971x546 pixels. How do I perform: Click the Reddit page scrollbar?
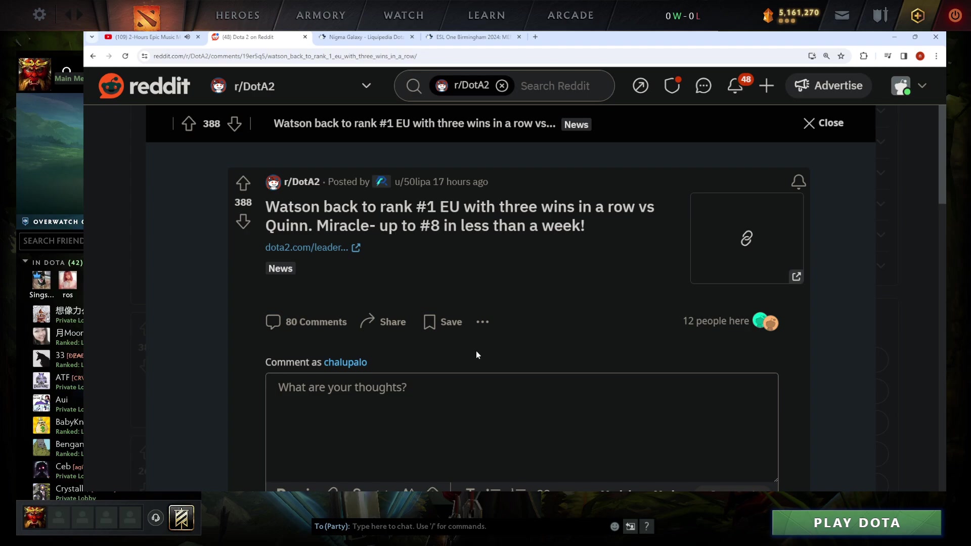[942, 155]
